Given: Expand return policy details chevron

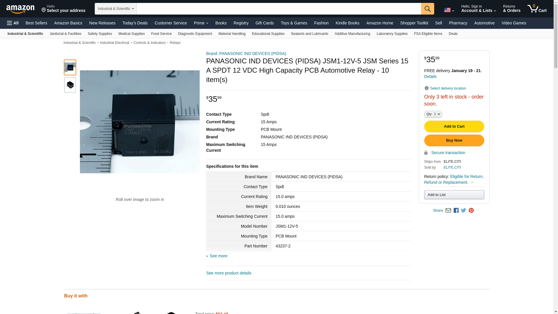Looking at the screenshot, I should [472, 183].
